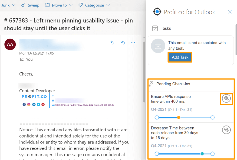Expand the Junk dropdown arrow
237x160 pixels.
coord(14,5)
